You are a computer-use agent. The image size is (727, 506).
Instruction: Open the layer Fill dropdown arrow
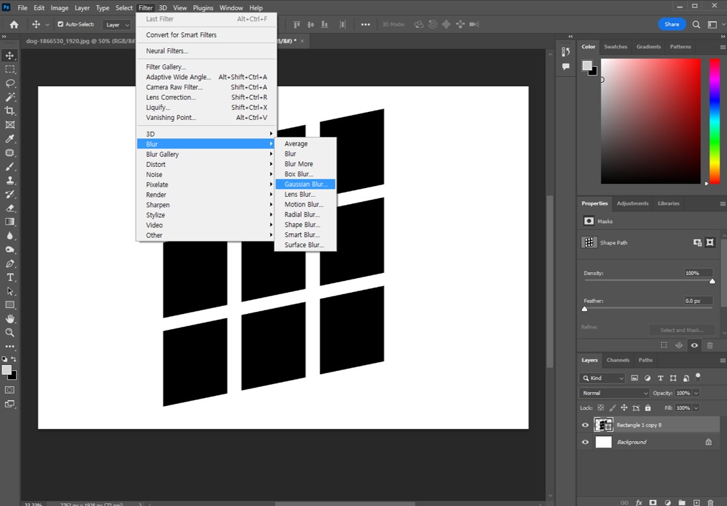(x=696, y=407)
